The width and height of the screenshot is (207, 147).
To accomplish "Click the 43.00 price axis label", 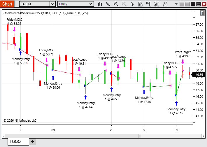I will [199, 116].
